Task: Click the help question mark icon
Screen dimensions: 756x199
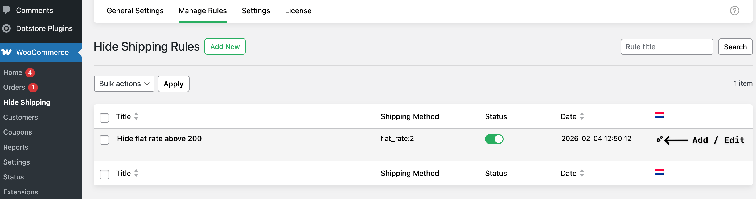Action: (x=734, y=11)
